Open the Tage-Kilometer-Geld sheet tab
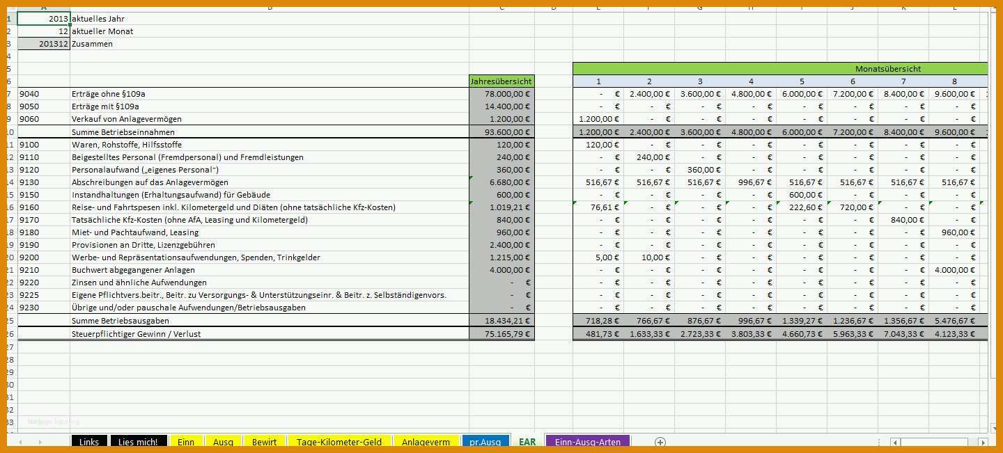The width and height of the screenshot is (1003, 453). 339,442
